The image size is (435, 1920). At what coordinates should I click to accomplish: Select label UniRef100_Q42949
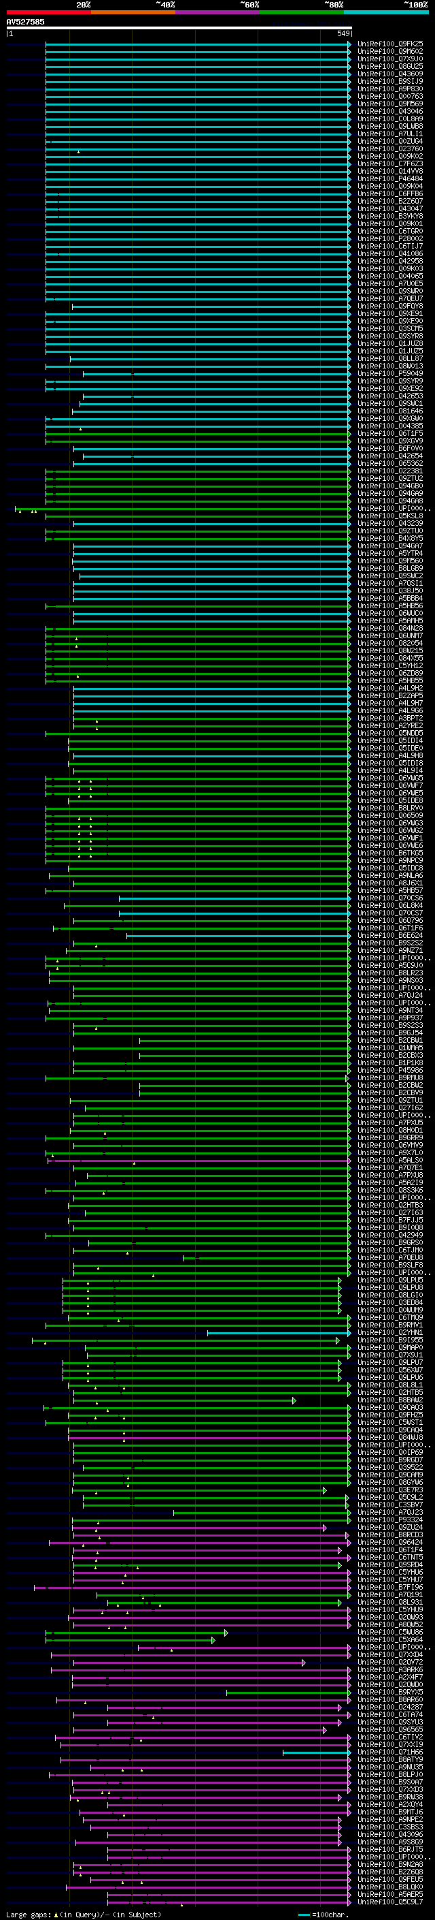(x=390, y=1235)
